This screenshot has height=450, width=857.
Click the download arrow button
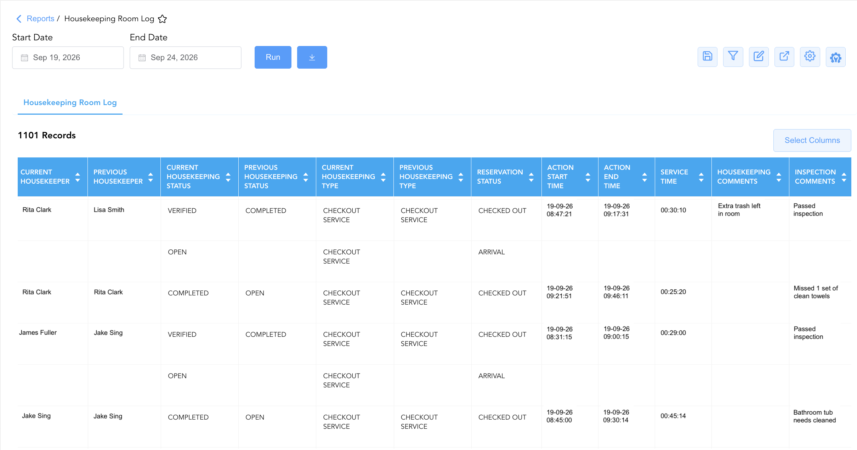tap(312, 57)
